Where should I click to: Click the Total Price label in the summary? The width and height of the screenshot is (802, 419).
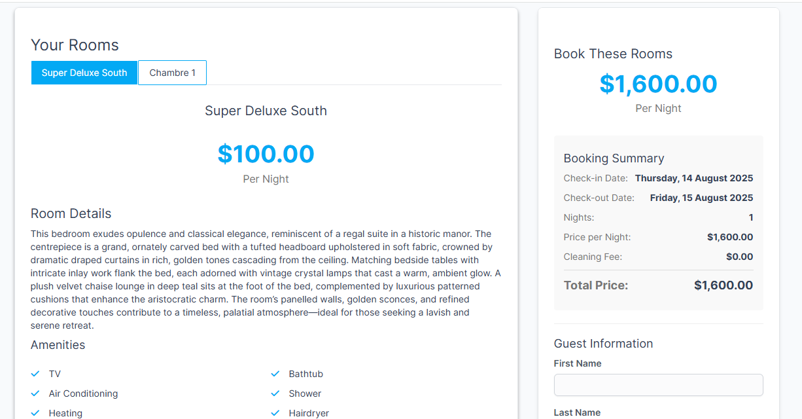coord(595,285)
